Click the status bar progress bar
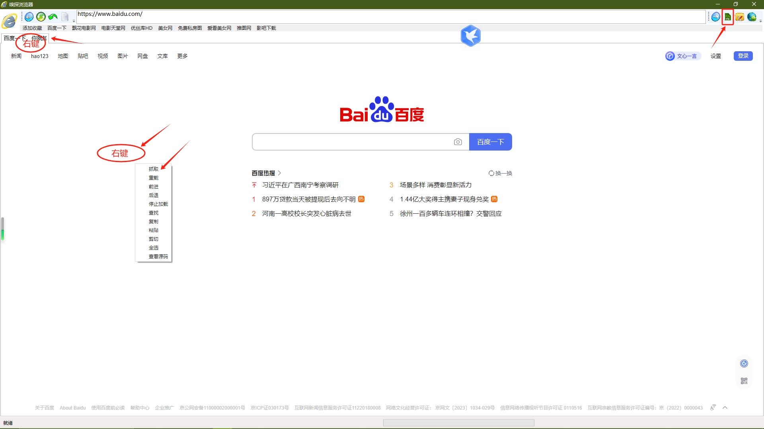The height and width of the screenshot is (429, 764). pyautogui.click(x=458, y=423)
